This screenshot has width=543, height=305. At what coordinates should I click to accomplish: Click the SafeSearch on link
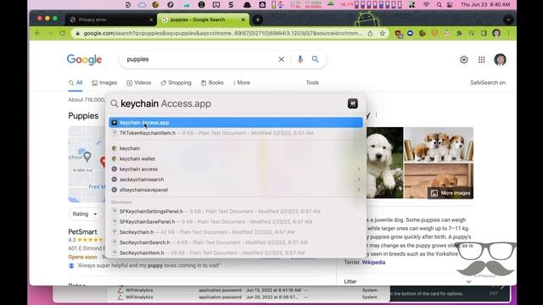click(488, 83)
